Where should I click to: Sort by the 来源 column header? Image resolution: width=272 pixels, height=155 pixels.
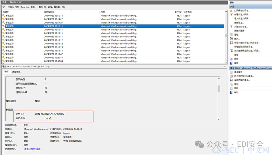click(x=120, y=12)
